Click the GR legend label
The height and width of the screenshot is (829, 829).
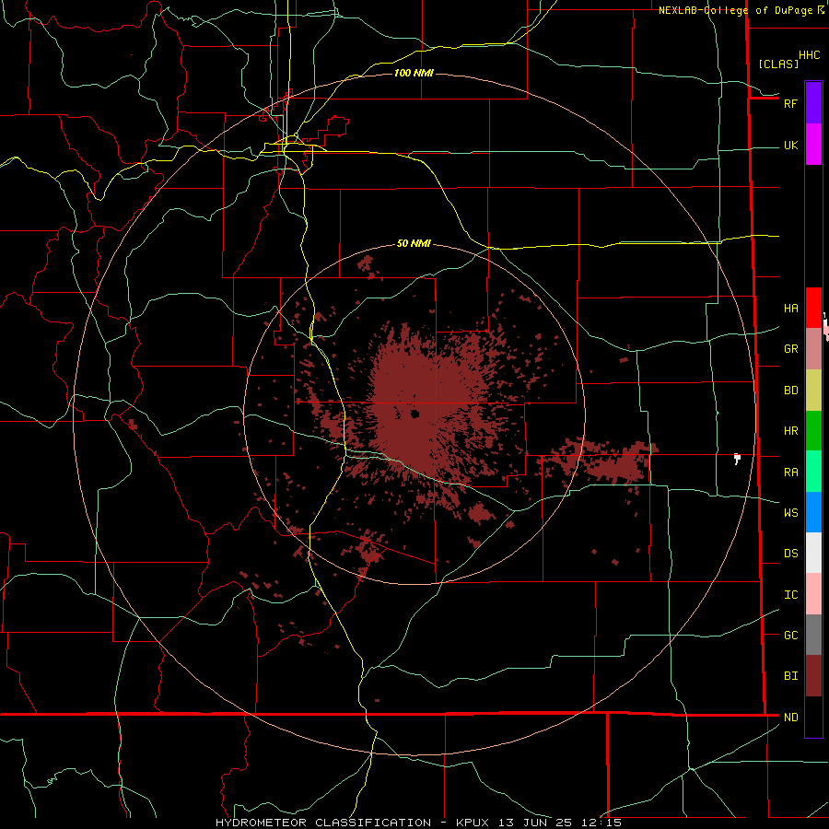point(791,349)
